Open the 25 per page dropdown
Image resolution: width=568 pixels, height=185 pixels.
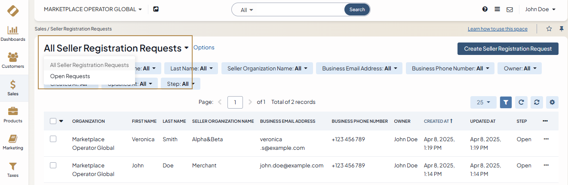click(x=483, y=102)
